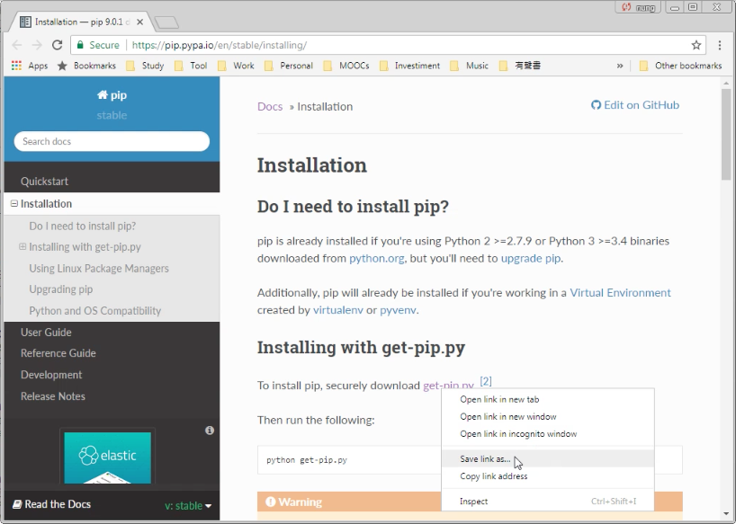The width and height of the screenshot is (736, 524).
Task: Click the Docs breadcrumb link
Action: point(270,106)
